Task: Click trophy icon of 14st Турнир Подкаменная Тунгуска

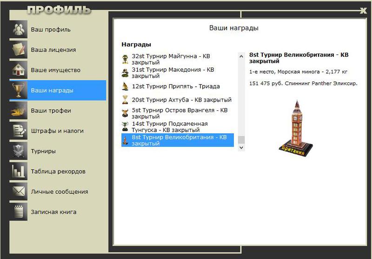Action: (x=125, y=127)
